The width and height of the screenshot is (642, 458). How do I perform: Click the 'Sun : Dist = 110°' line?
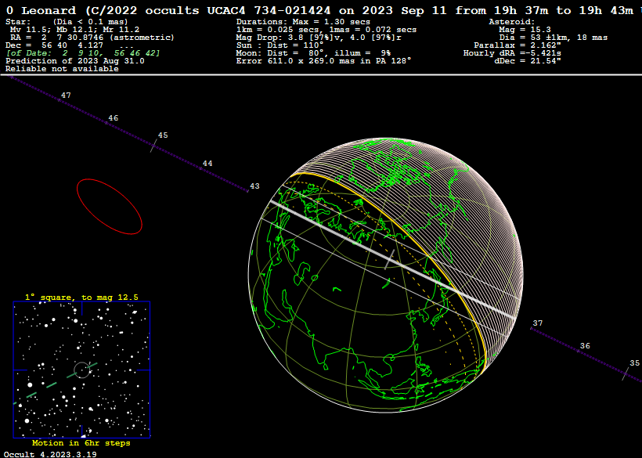[x=280, y=45]
